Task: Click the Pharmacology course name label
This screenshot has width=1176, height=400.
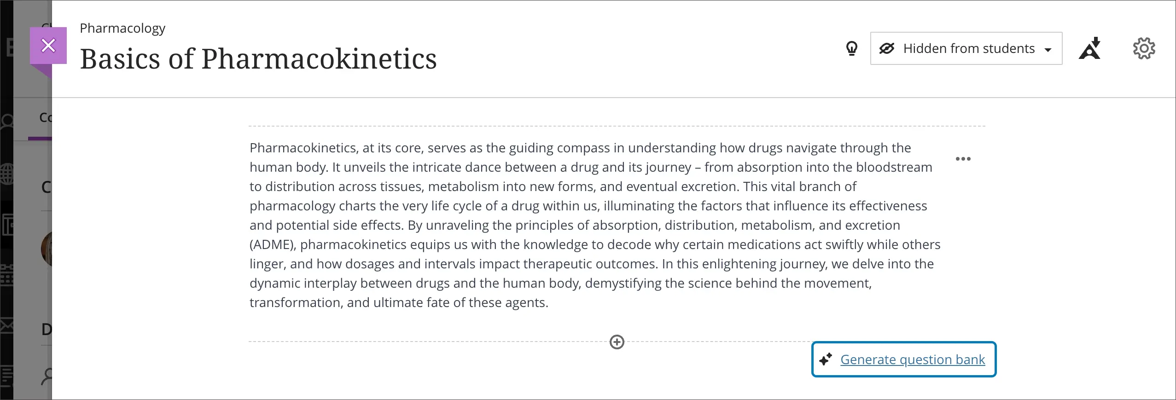Action: (122, 28)
